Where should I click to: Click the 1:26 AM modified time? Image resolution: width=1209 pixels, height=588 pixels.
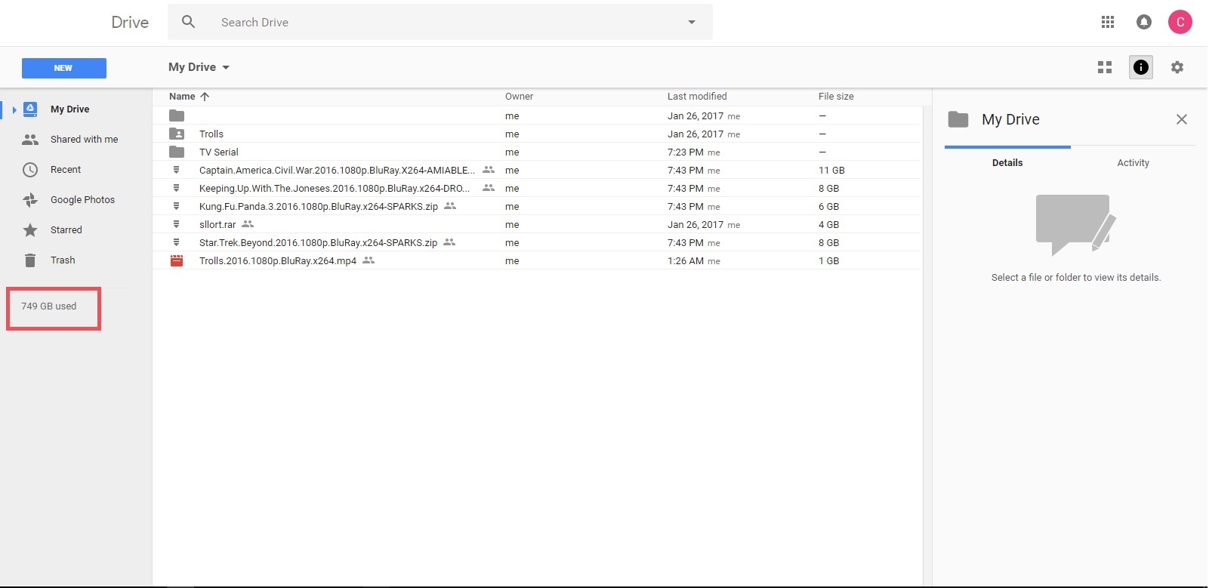(x=686, y=261)
